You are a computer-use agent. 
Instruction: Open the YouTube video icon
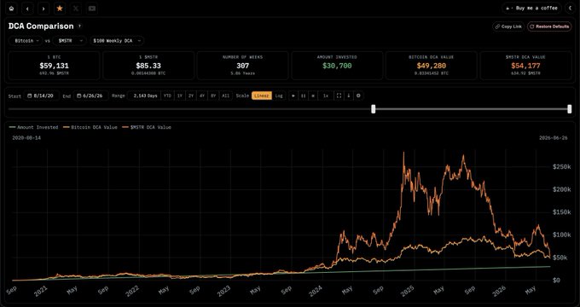tap(92, 9)
